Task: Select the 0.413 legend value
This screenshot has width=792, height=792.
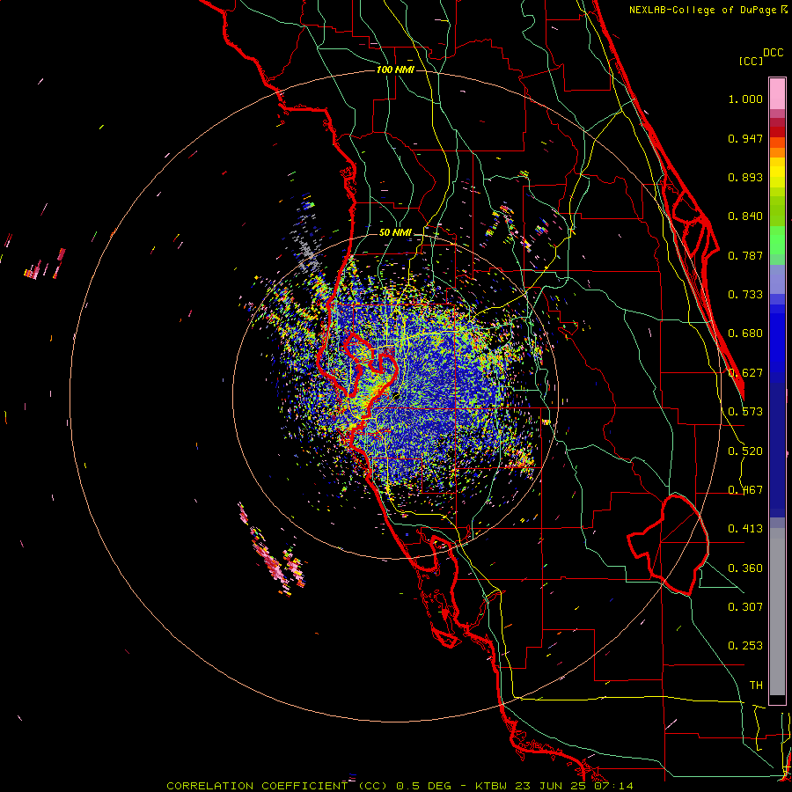Action: 745,529
